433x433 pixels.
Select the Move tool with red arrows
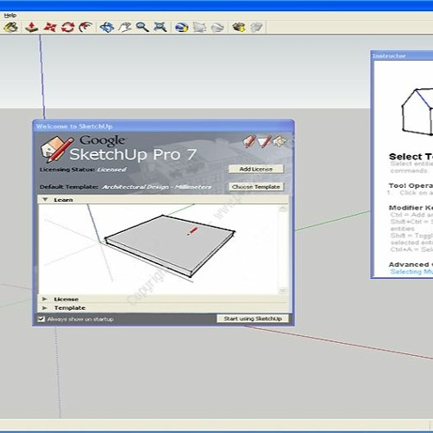(x=49, y=28)
